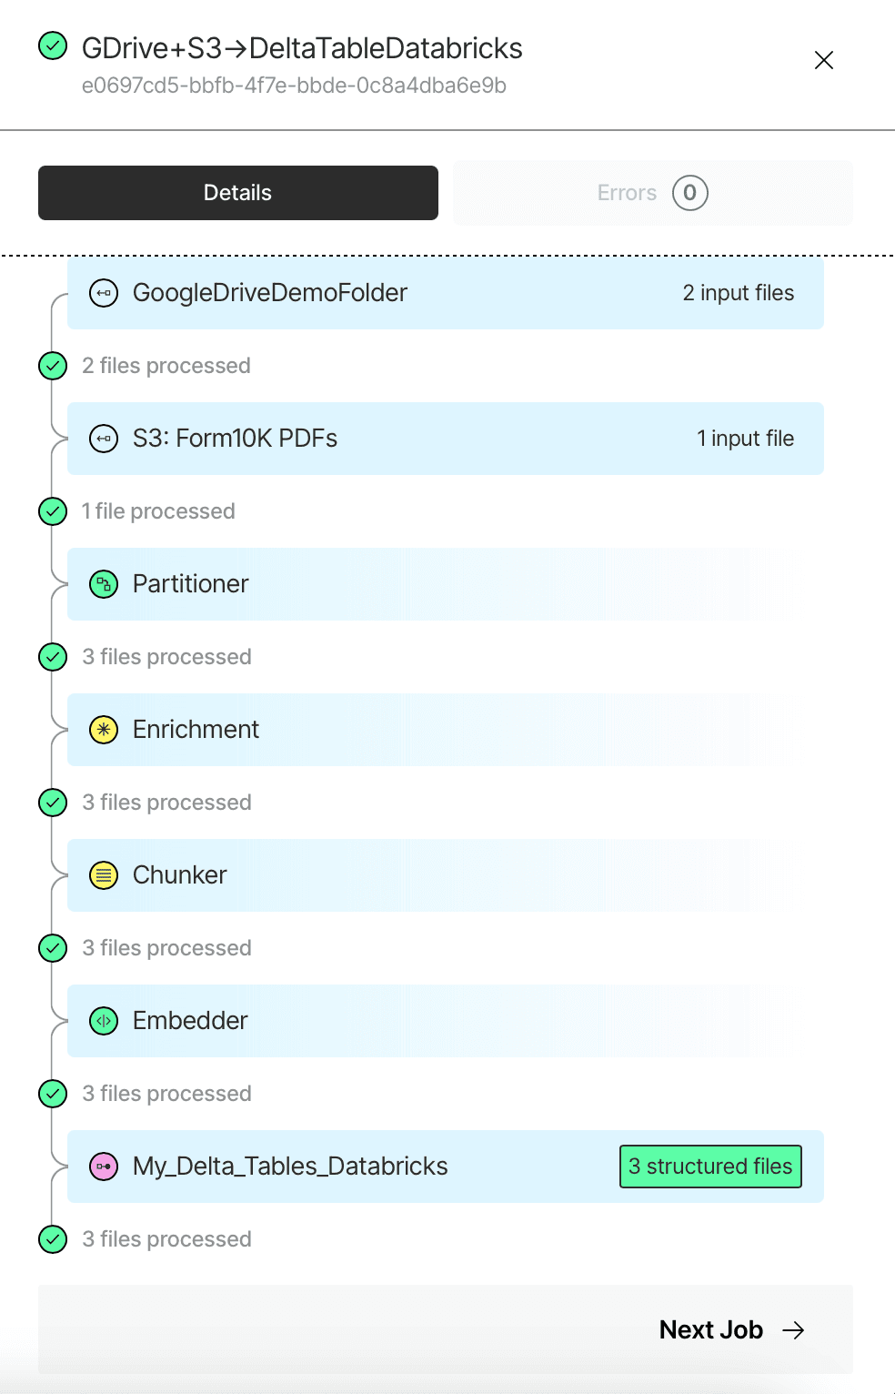Switch to the Errors tab

tap(653, 193)
